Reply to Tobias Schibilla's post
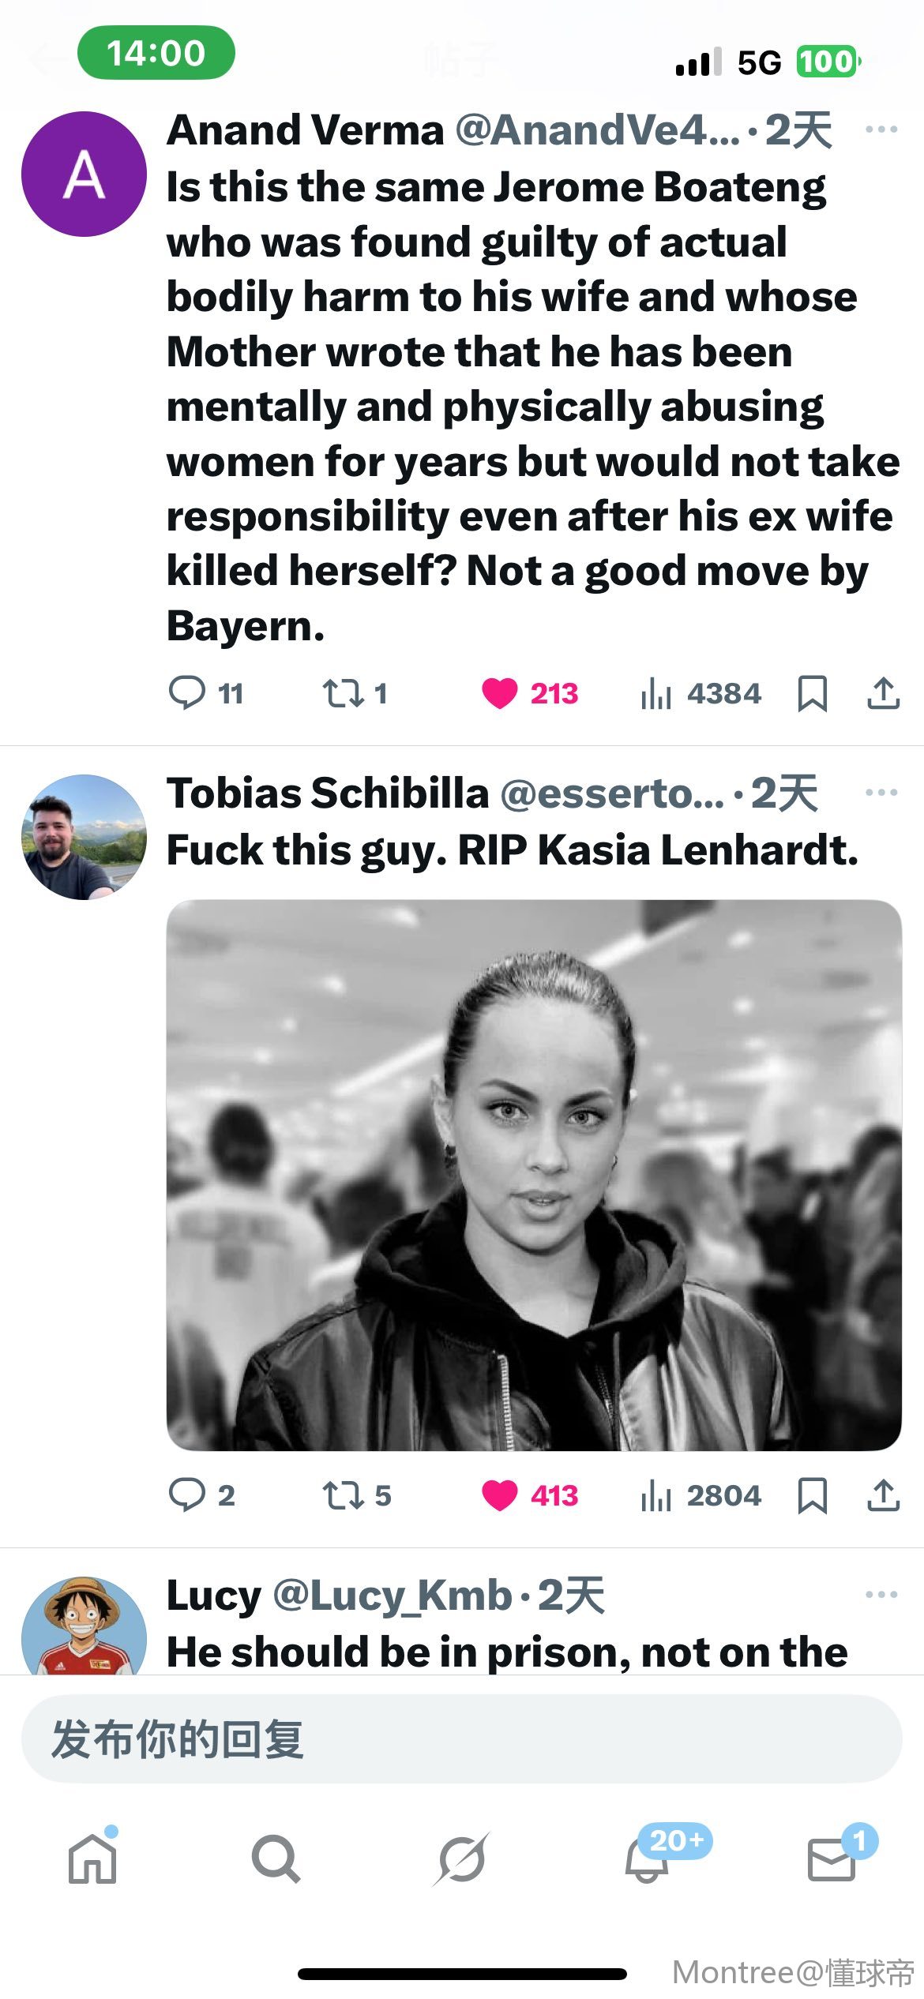This screenshot has height=1999, width=924. tap(187, 1495)
